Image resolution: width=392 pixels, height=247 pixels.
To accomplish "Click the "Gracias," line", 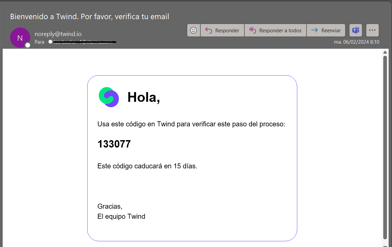I will click(110, 206).
